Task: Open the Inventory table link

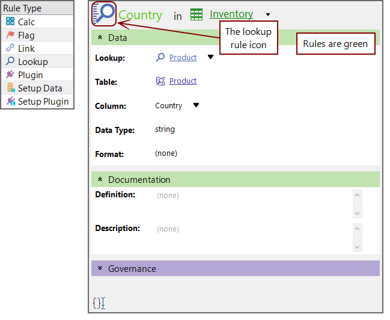Action: (231, 14)
